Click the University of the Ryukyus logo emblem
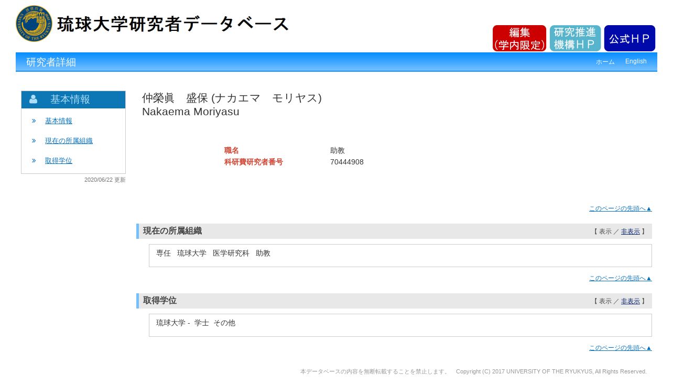This screenshot has width=673, height=386. click(34, 24)
